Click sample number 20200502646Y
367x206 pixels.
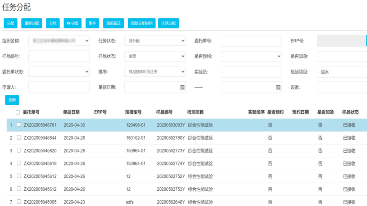pyautogui.click(x=171, y=202)
